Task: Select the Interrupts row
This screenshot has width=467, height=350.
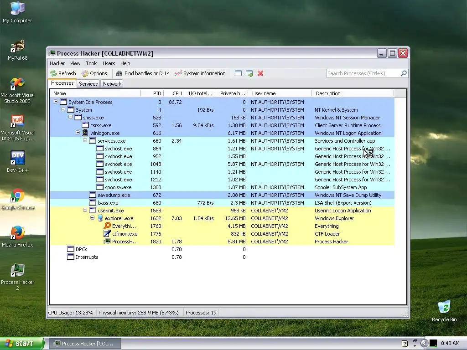Action: pyautogui.click(x=222, y=257)
